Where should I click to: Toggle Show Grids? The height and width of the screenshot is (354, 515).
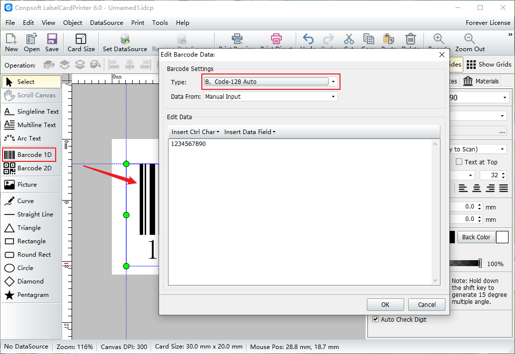coord(489,65)
